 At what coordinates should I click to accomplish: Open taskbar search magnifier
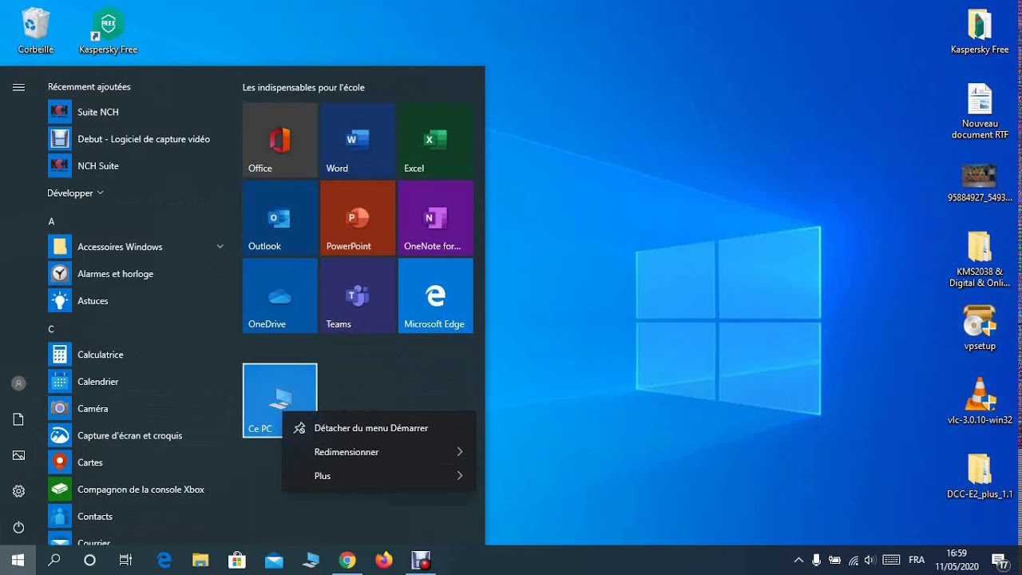tap(54, 560)
